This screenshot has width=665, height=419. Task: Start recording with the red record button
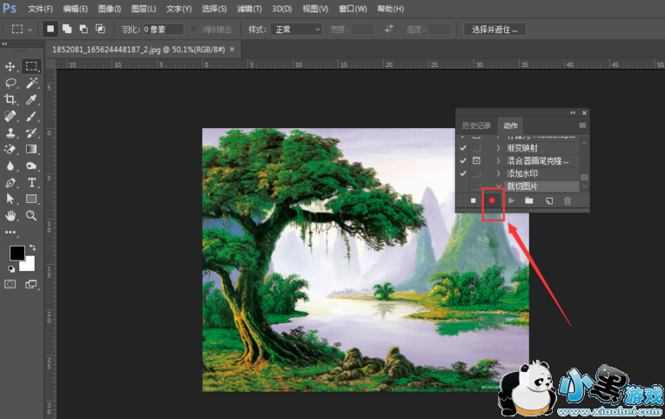point(492,200)
